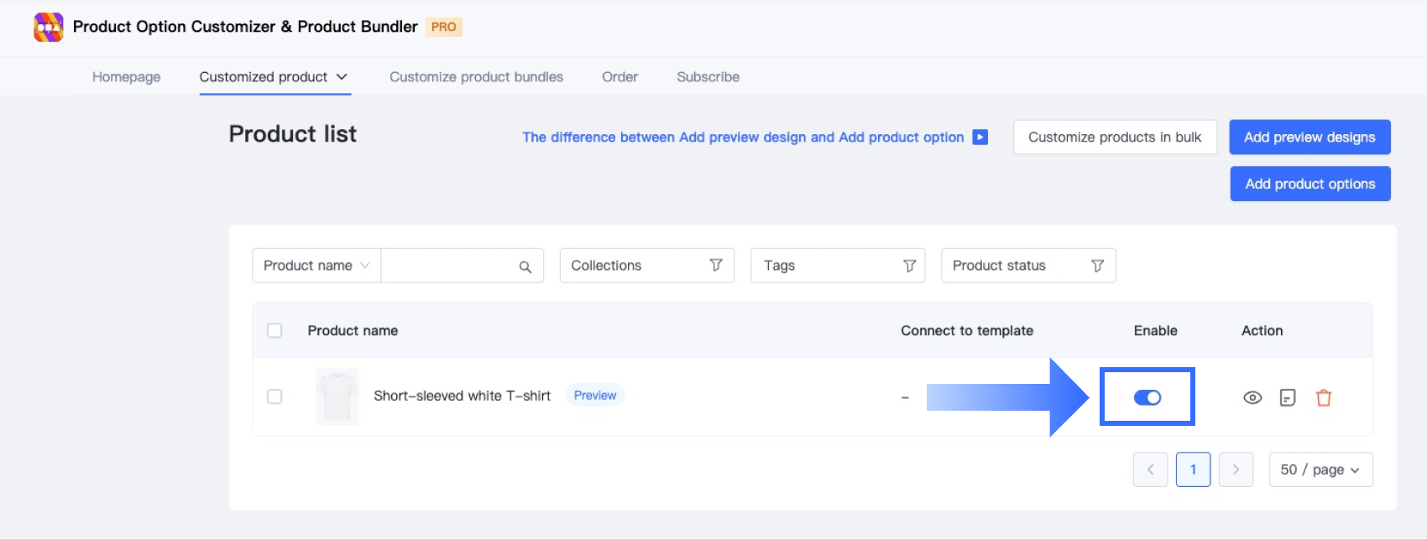Check the select-all checkbox in the table header

click(274, 330)
